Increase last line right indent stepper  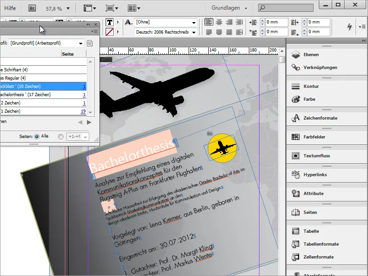tap(305, 30)
